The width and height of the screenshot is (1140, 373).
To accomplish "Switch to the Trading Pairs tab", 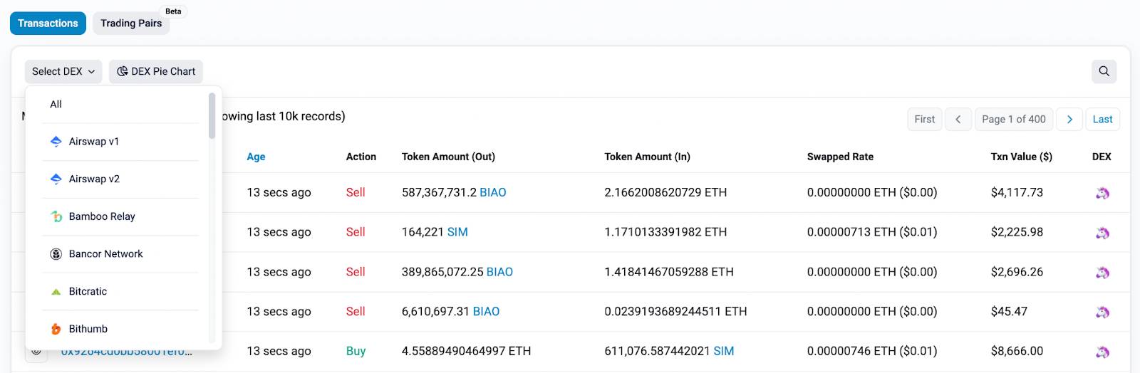I will click(131, 23).
